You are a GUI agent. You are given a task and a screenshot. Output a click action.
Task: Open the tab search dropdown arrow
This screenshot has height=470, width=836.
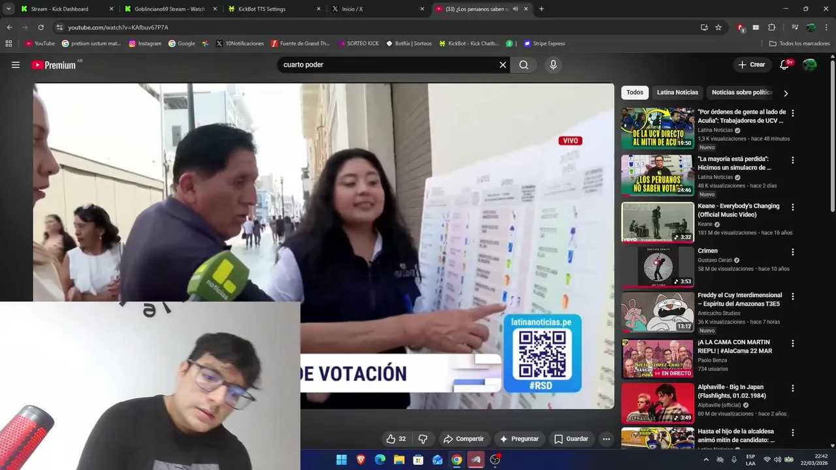pos(8,9)
